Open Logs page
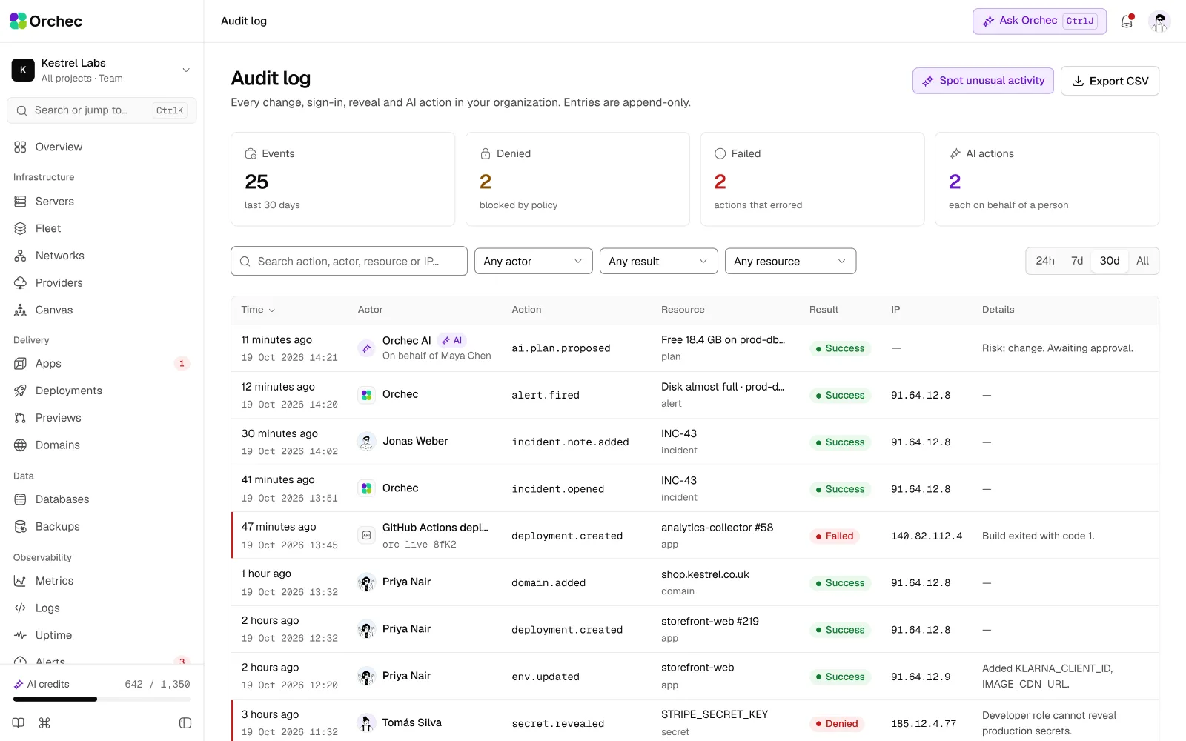 pos(102,608)
